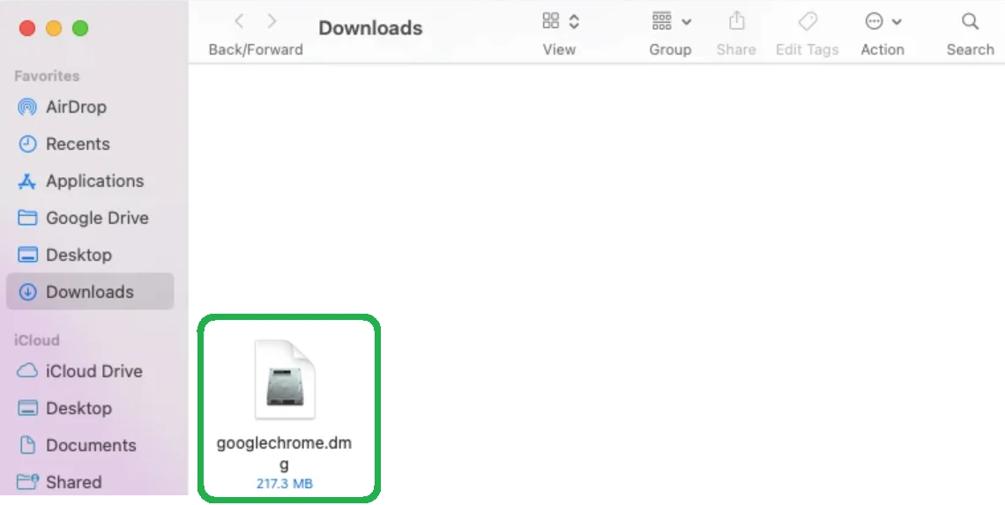The image size is (1005, 505).
Task: Click Downloads arrow icon in sidebar
Action: [x=27, y=293]
